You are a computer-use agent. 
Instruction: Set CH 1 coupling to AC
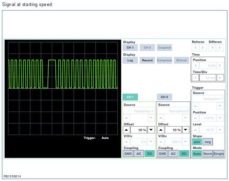coord(139,154)
